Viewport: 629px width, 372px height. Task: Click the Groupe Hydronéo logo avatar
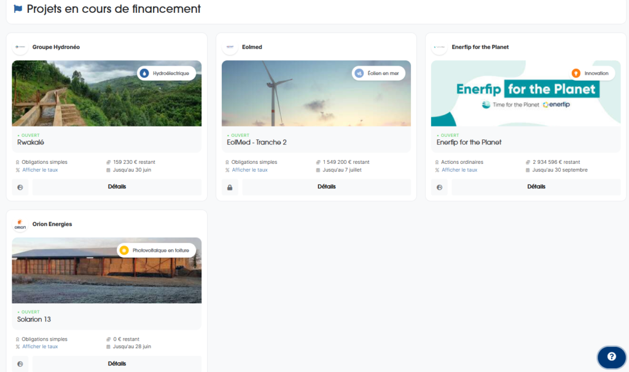tap(20, 47)
